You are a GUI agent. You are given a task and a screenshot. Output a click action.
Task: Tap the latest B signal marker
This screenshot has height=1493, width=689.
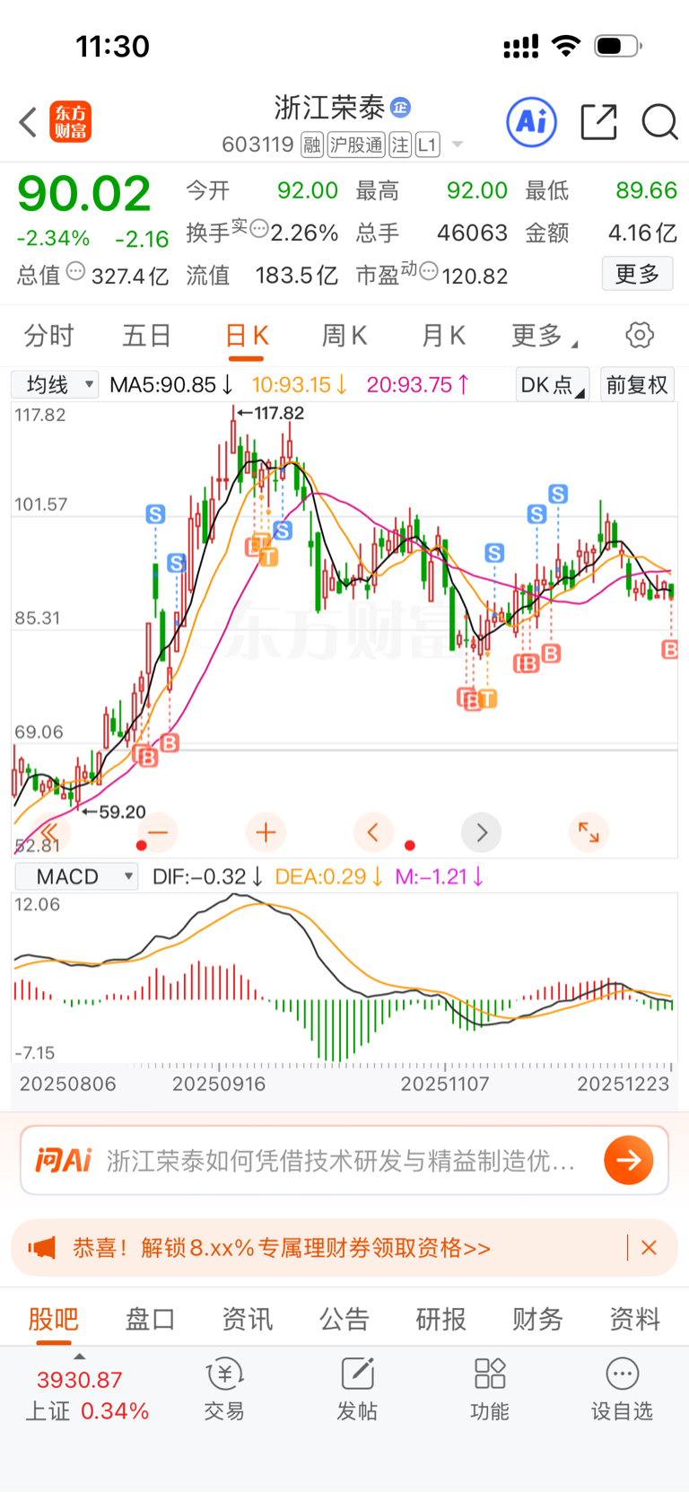point(669,648)
